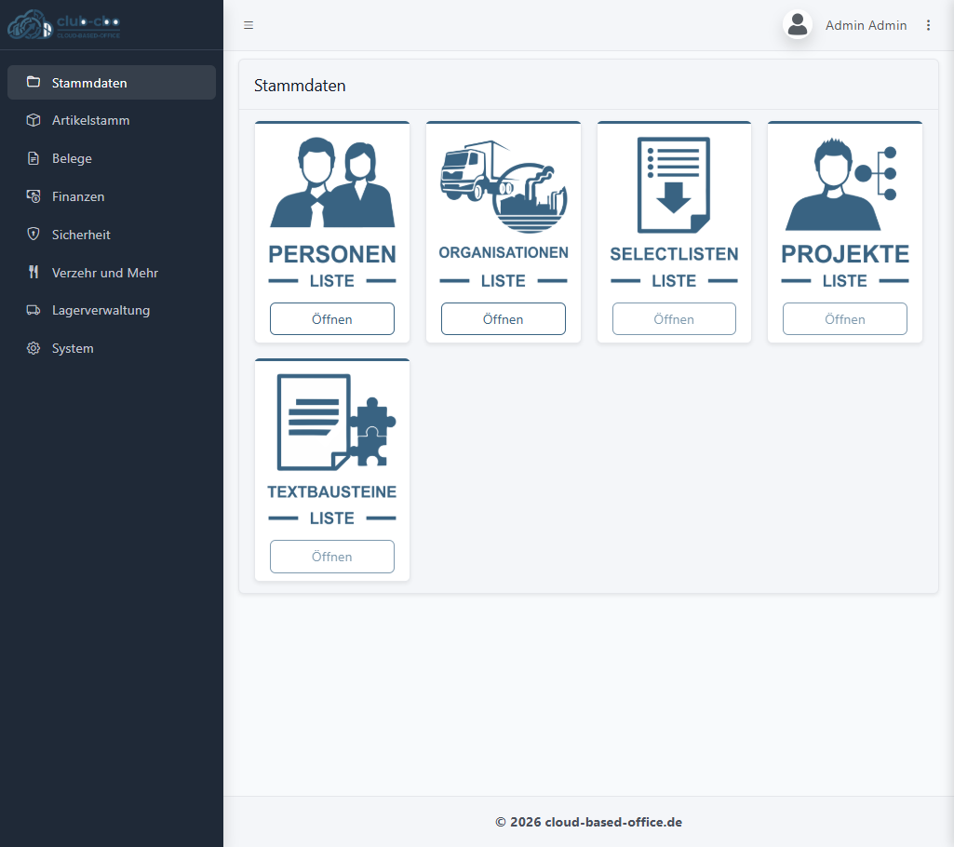Image resolution: width=954 pixels, height=847 pixels.
Task: Click the Lagerverwaltung truck icon
Action: coord(34,310)
